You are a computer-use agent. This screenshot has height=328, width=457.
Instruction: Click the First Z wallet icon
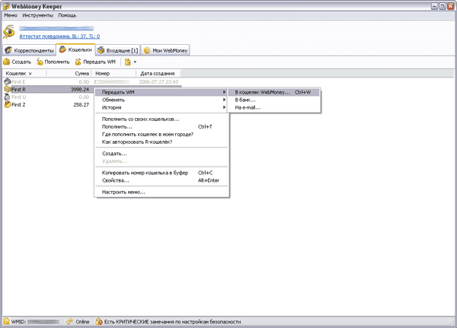8,104
